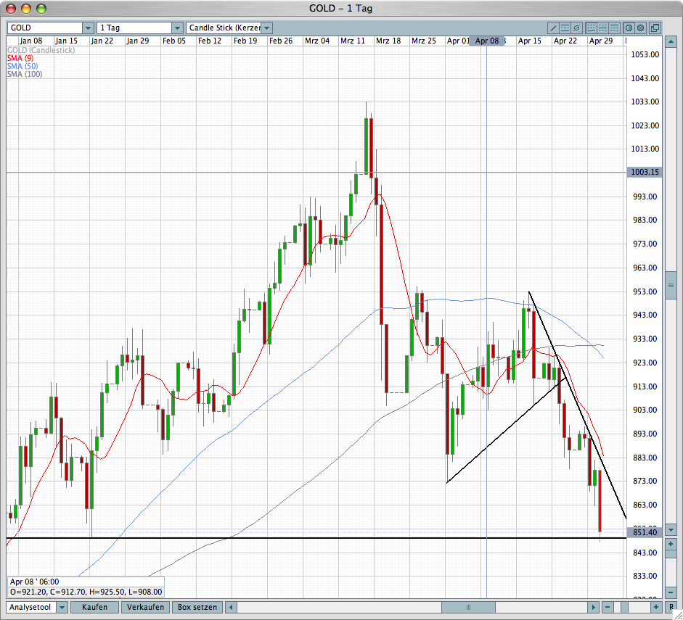Choose the first grid line style icon

click(x=591, y=28)
